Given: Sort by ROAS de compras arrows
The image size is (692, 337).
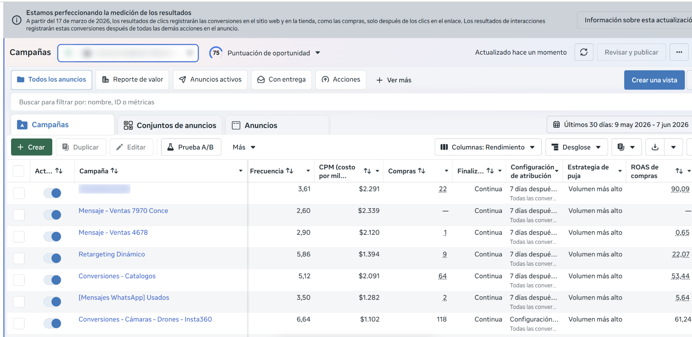Looking at the screenshot, I should click(679, 171).
